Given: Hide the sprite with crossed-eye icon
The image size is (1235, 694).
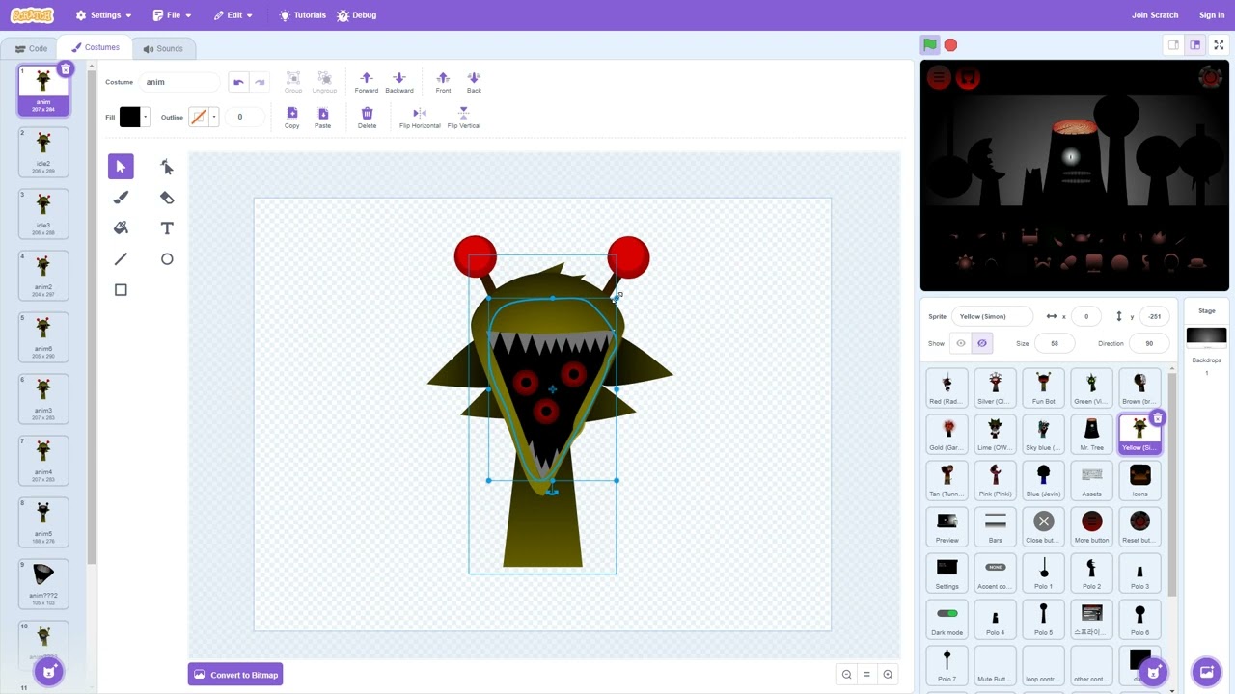Looking at the screenshot, I should click(981, 343).
